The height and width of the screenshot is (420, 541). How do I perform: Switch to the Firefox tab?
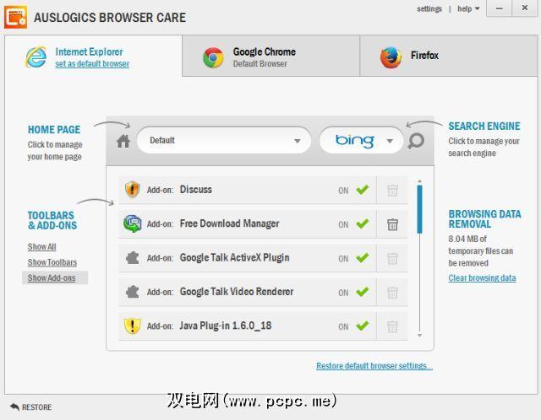[x=449, y=56]
